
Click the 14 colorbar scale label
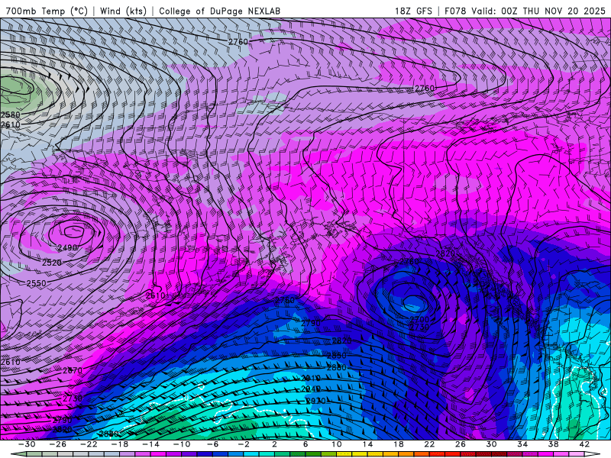coord(367,444)
